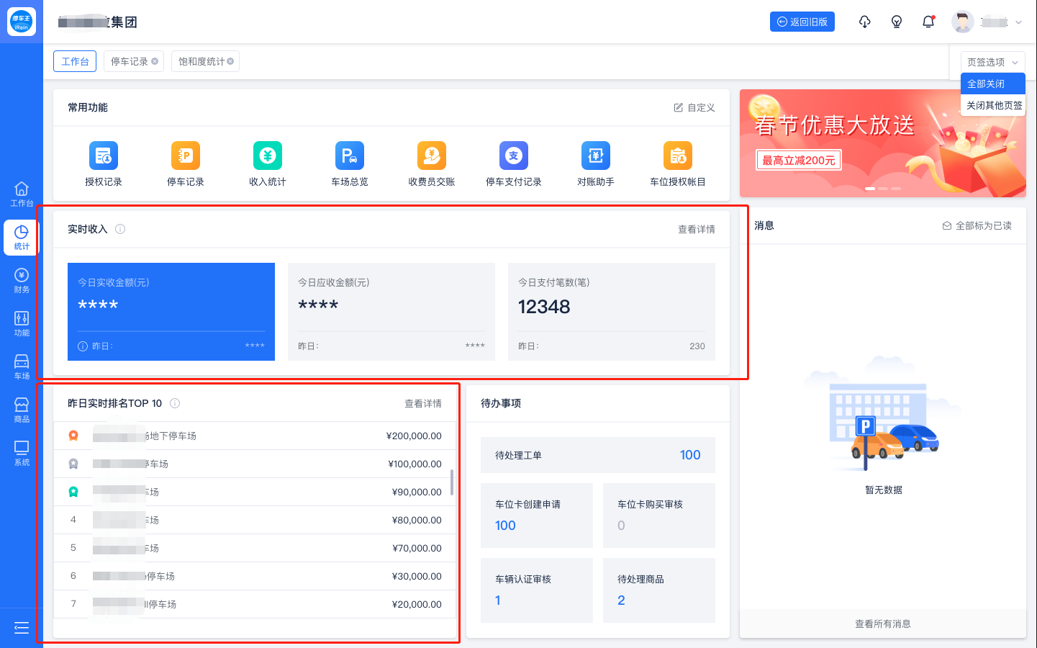Open 车场 in the left sidebar
1037x648 pixels.
22,367
